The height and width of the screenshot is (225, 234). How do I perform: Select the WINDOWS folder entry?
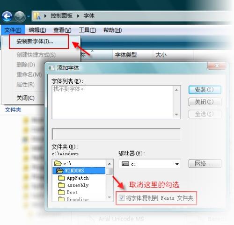[x=79, y=171]
